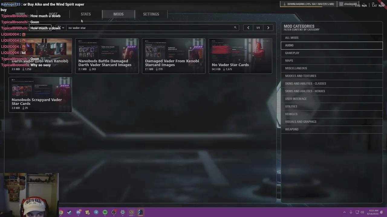Filter by User Interface category
The width and height of the screenshot is (387, 217).
point(332,99)
